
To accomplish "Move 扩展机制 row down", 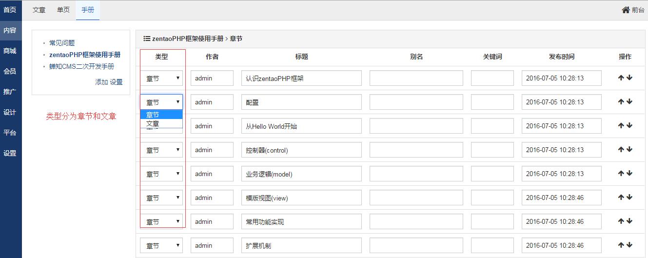I will click(629, 245).
